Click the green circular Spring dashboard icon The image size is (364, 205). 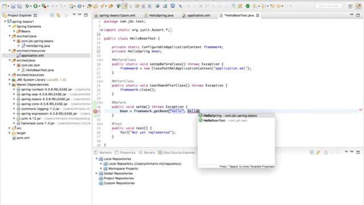(248, 6)
